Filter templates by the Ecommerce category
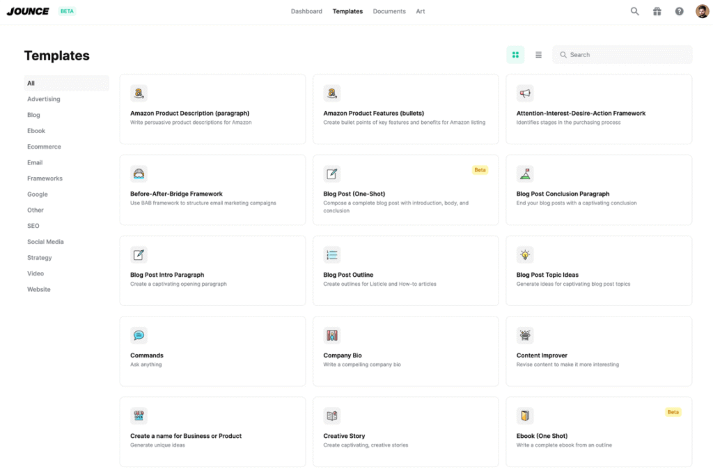The height and width of the screenshot is (472, 713). click(x=44, y=146)
